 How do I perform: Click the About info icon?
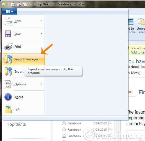pos(8,97)
